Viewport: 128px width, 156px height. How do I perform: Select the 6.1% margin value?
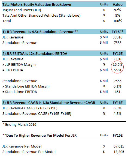coord(117,86)
